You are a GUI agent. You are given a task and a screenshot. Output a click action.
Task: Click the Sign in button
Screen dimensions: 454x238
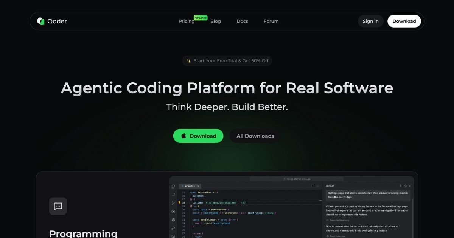pos(370,21)
